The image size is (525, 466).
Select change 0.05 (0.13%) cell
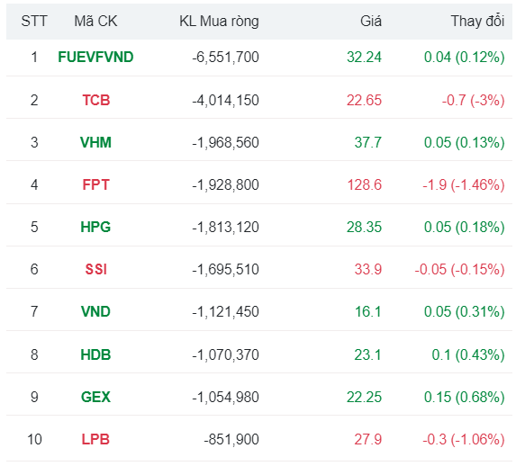[x=465, y=142]
